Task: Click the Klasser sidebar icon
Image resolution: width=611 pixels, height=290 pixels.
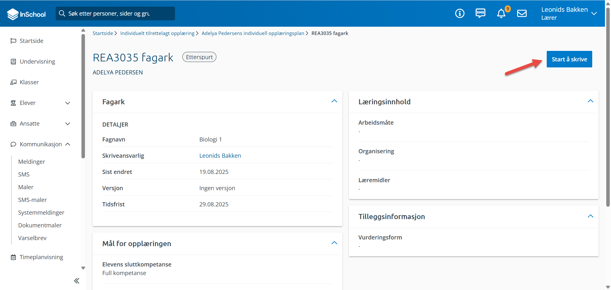Action: point(13,82)
